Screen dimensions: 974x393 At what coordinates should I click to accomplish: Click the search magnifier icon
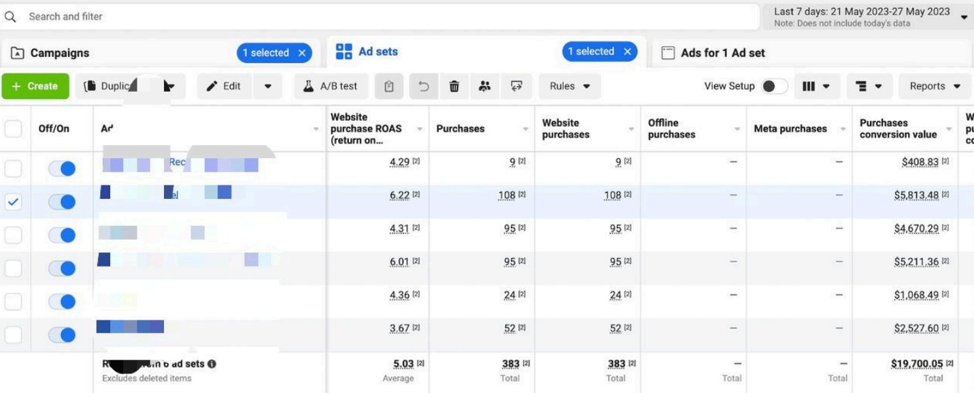10,16
